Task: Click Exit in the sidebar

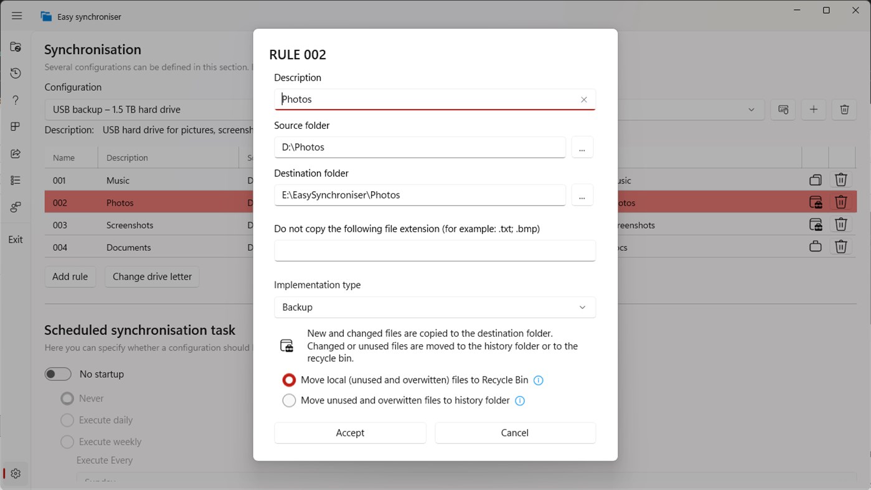Action: (16, 240)
